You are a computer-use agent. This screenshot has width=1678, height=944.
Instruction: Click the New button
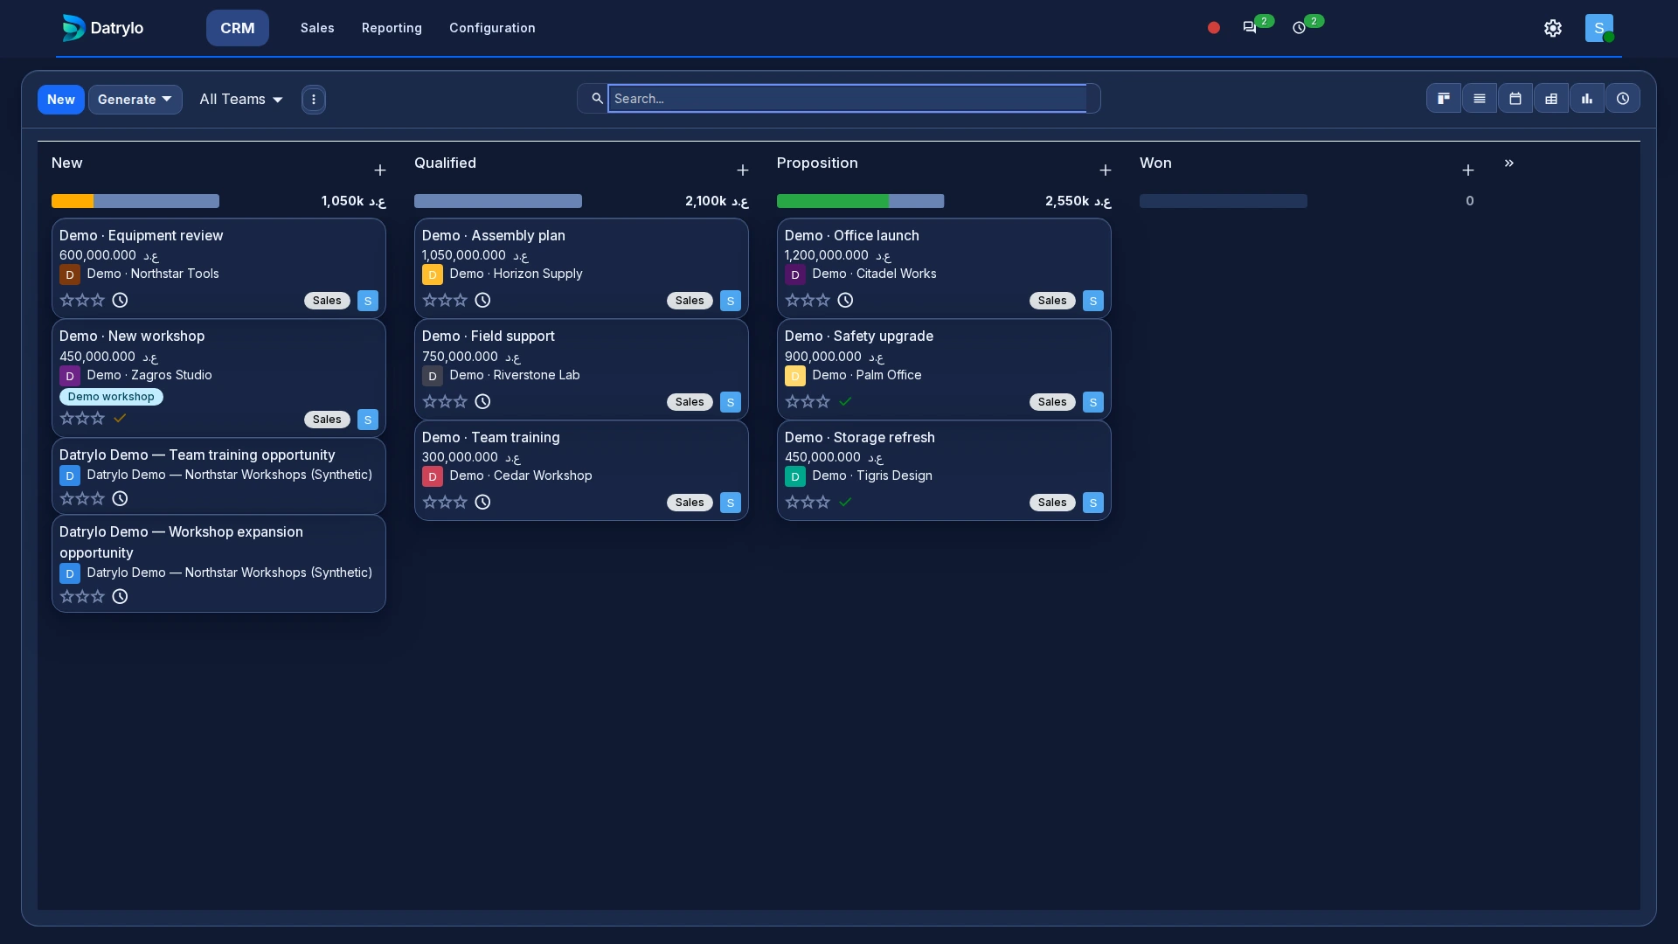pyautogui.click(x=61, y=100)
